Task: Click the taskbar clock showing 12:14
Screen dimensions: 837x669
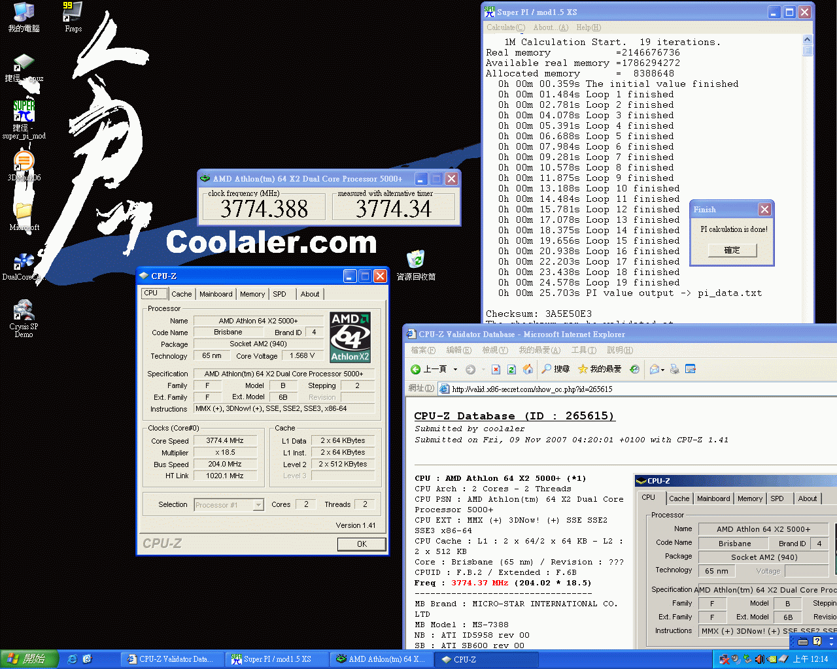Action: click(810, 659)
